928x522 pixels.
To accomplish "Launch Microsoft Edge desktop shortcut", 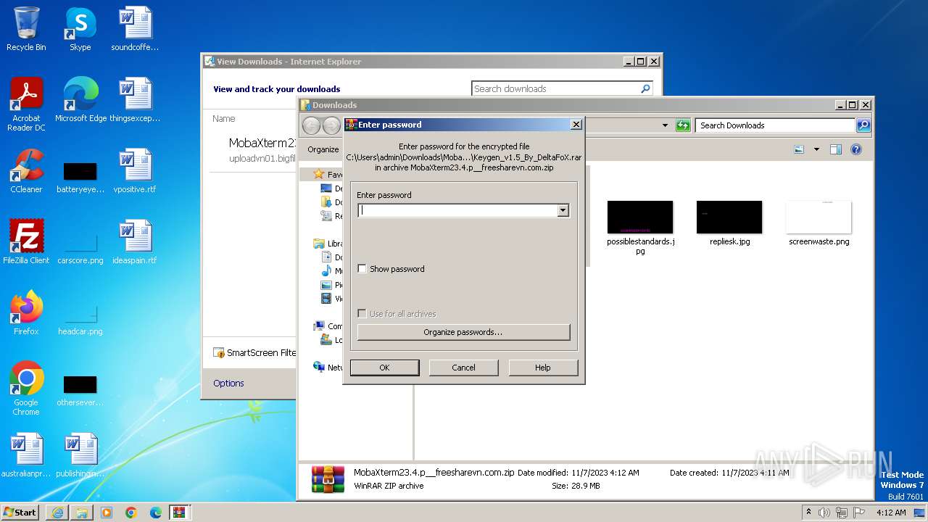I will 80,100.
